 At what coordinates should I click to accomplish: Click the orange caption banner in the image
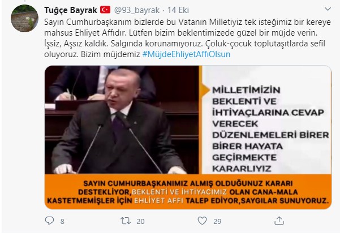click(188, 192)
